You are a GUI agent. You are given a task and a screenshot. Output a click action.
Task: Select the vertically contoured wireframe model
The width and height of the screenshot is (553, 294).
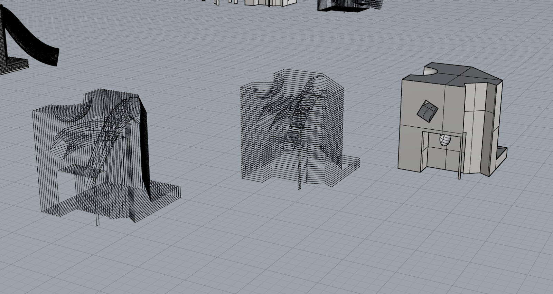point(106,157)
